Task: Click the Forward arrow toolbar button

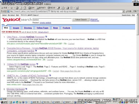Action: (x=12, y=8)
